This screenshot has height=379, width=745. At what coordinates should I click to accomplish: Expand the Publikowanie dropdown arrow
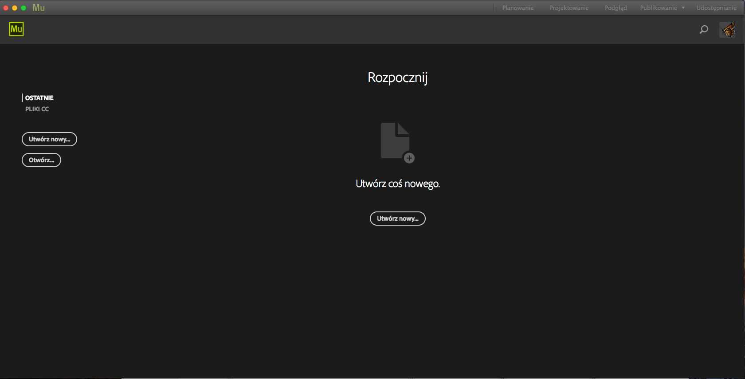(683, 8)
